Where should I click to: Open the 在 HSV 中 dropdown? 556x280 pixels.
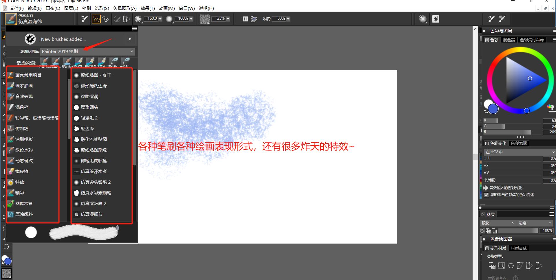(x=520, y=152)
